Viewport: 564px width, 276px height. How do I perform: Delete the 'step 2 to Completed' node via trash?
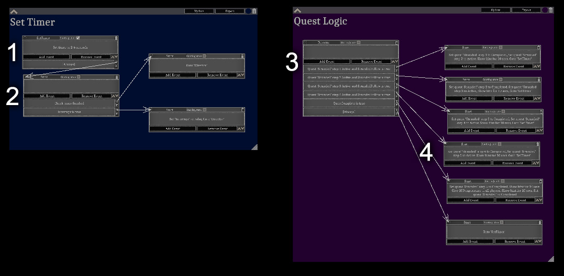(x=539, y=79)
